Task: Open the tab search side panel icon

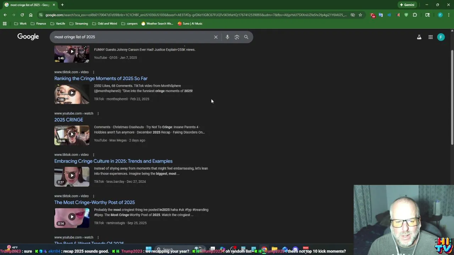Action: [x=427, y=15]
